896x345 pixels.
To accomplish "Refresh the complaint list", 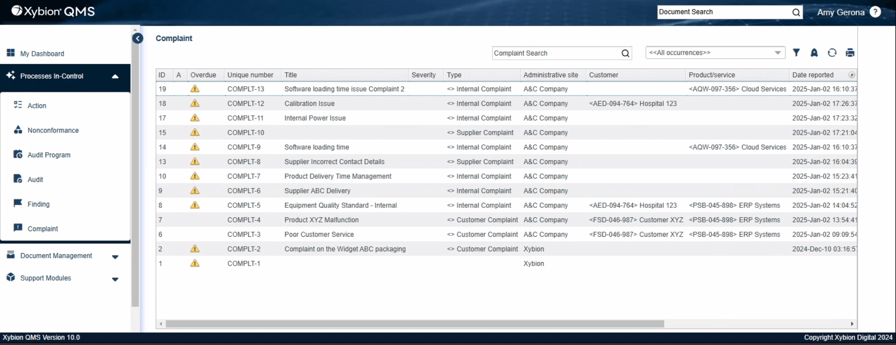I will tap(832, 53).
